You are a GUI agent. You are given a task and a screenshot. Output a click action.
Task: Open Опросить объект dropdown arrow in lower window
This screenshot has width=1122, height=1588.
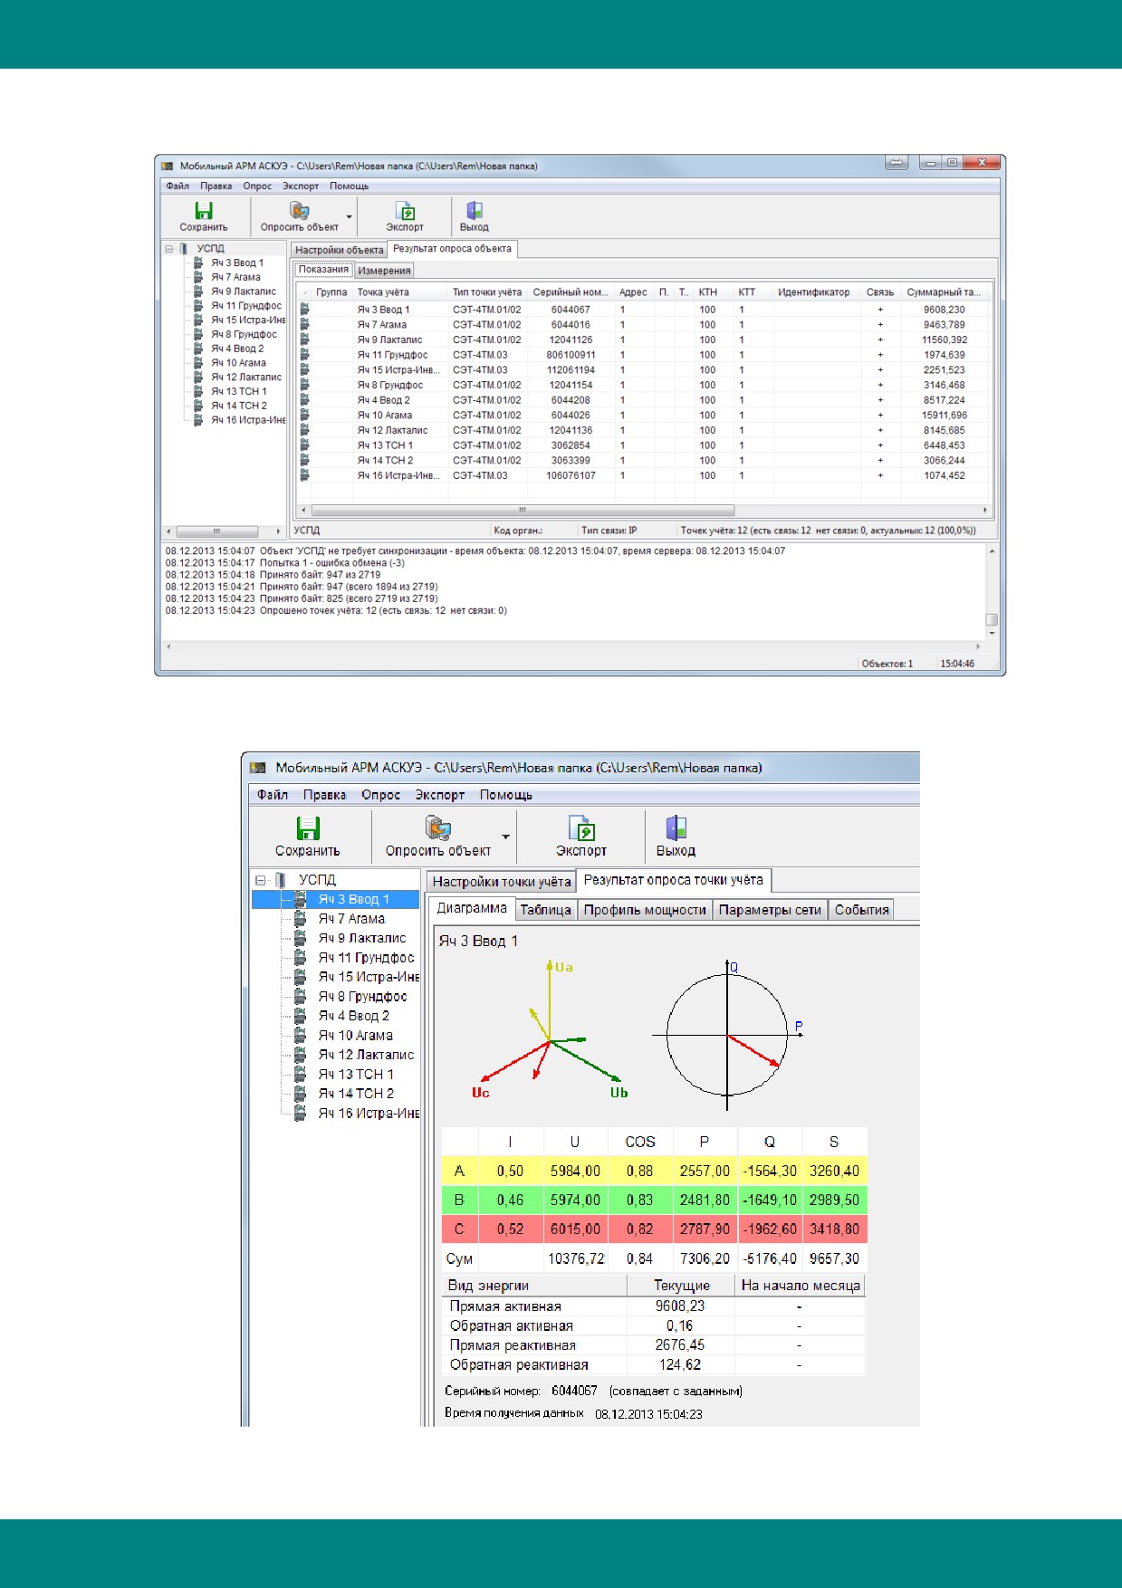click(x=505, y=837)
